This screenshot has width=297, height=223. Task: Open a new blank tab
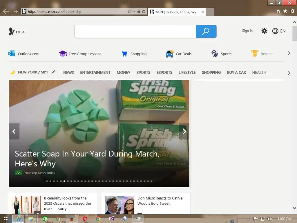(210, 12)
